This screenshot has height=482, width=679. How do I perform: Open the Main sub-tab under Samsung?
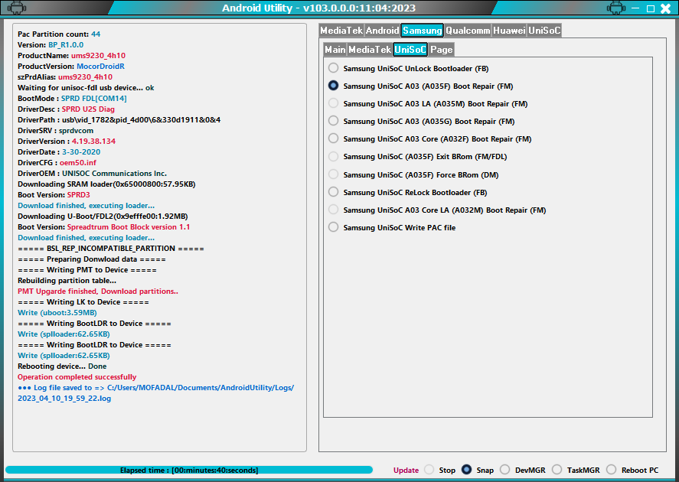coord(335,49)
